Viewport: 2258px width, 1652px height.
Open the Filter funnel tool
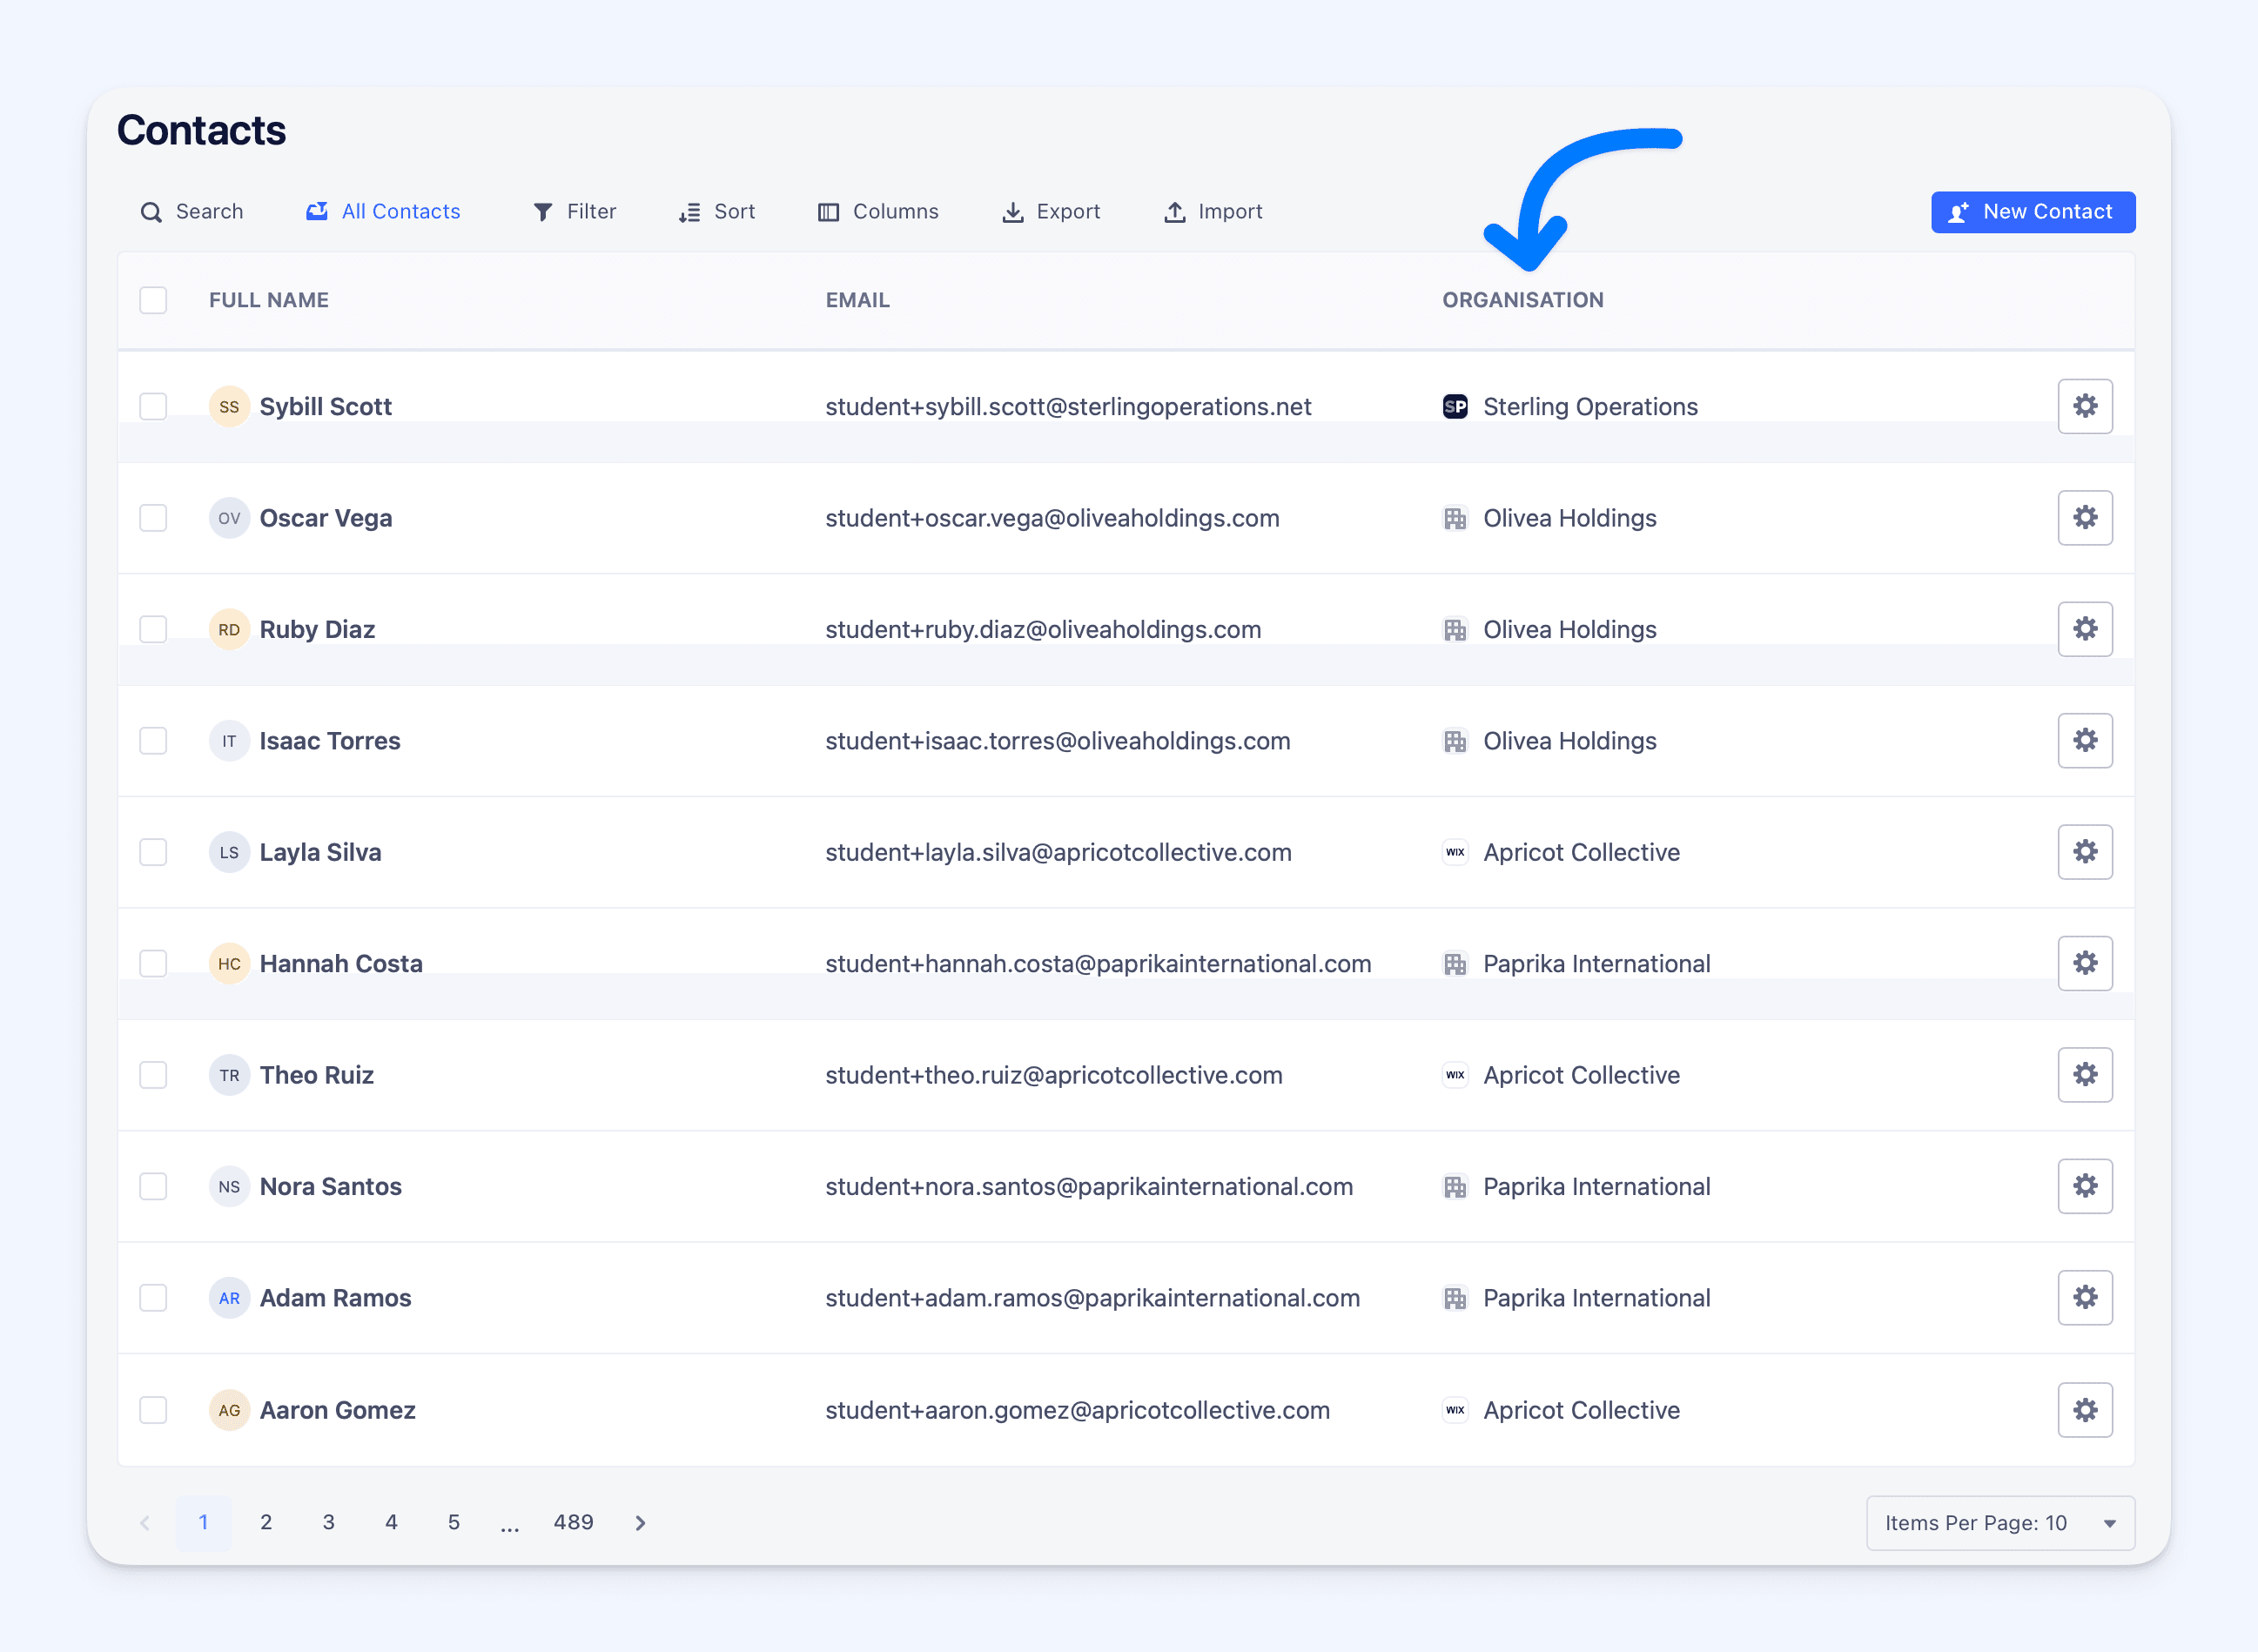coord(542,212)
